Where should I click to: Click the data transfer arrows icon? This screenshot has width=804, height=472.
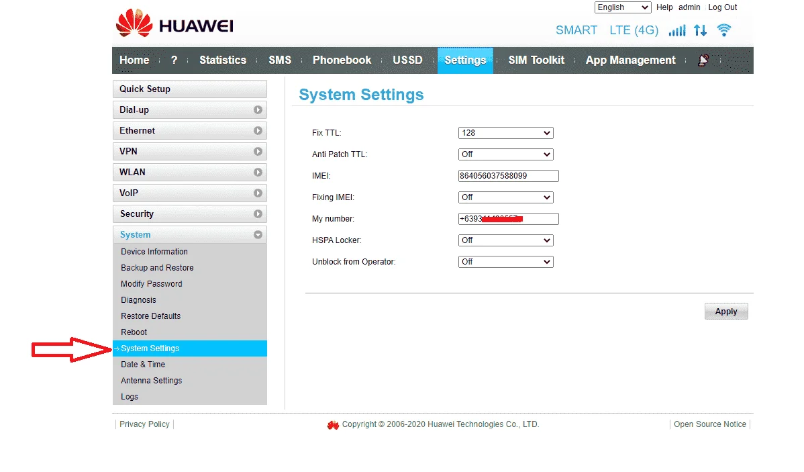coord(700,30)
